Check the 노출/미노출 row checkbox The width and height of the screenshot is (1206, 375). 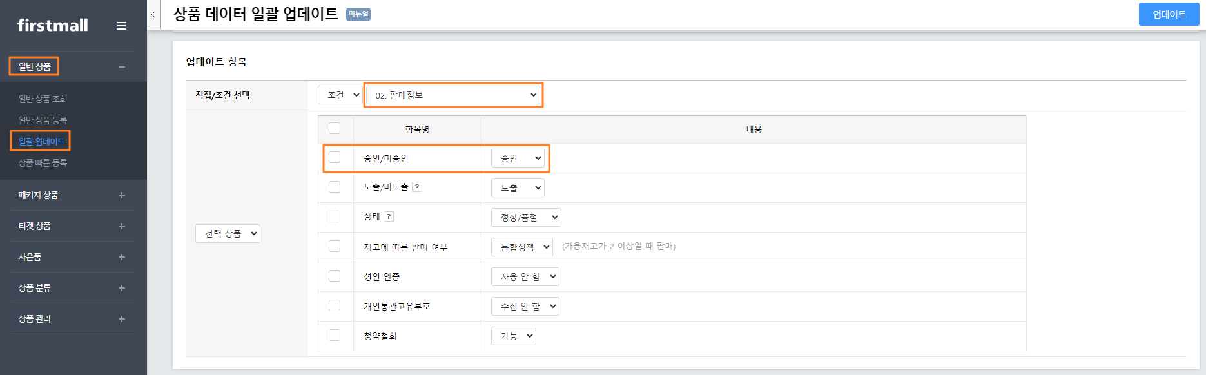(x=335, y=187)
